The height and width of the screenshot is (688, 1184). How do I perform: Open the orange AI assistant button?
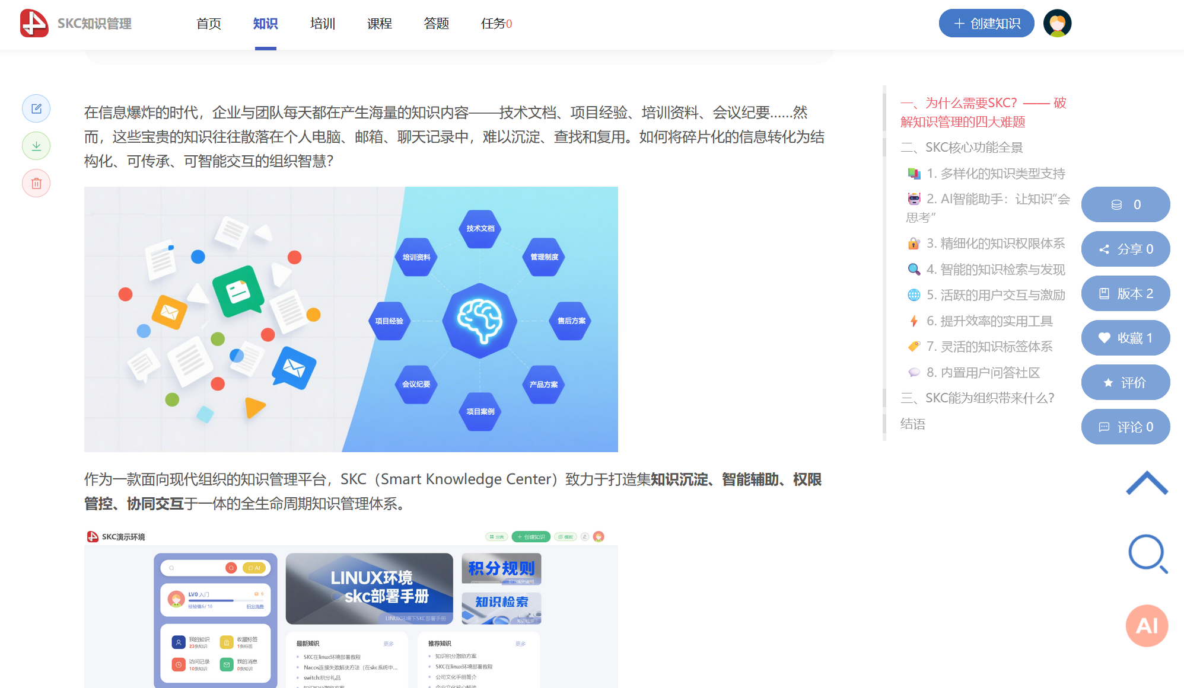coord(1147,625)
